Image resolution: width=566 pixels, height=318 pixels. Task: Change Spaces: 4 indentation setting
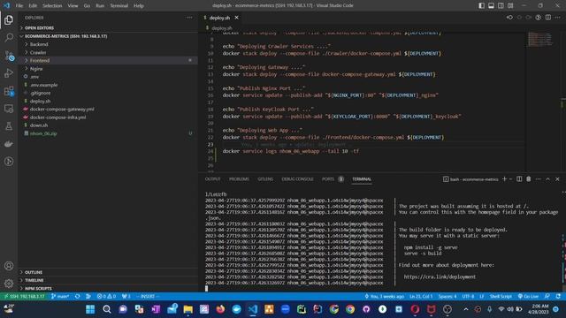pos(447,297)
